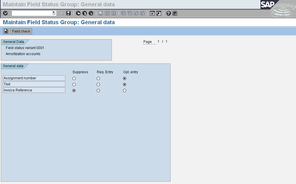Exit using the yellow up-arrow icon

[x=85, y=13]
